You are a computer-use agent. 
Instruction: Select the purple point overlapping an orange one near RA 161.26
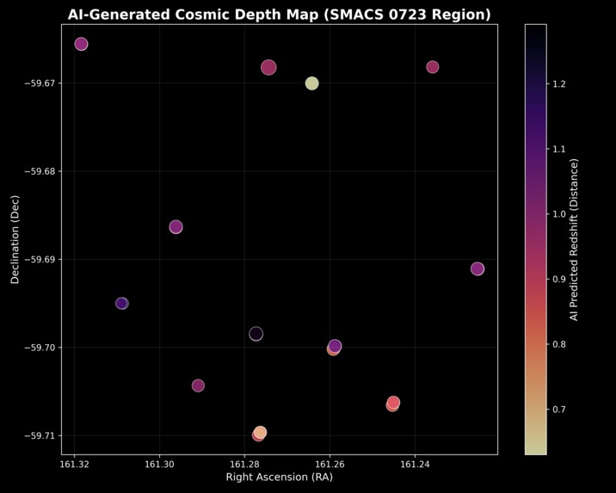[x=335, y=346]
